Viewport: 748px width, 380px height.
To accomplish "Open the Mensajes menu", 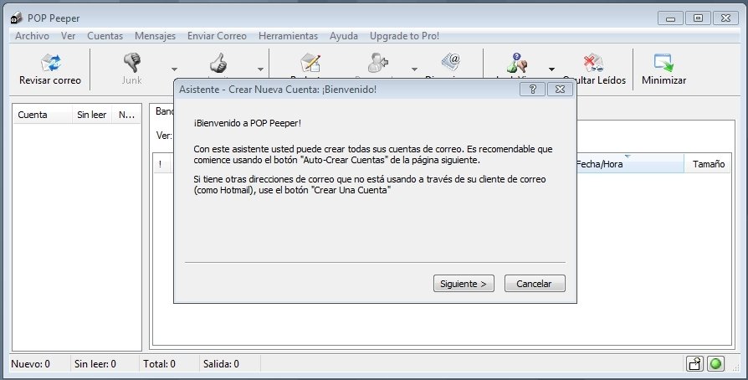I will [x=155, y=36].
